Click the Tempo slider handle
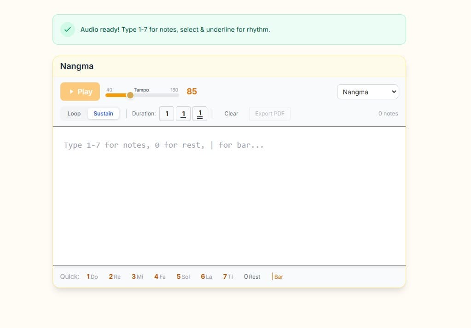The width and height of the screenshot is (471, 328). point(130,95)
